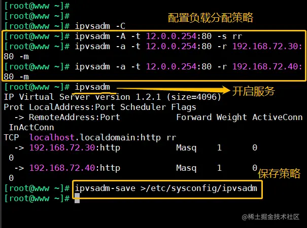Screen dimensions: 307x228
Task: Click wrapped '80 -m' after 192.168.72.30:
Action: point(16,57)
